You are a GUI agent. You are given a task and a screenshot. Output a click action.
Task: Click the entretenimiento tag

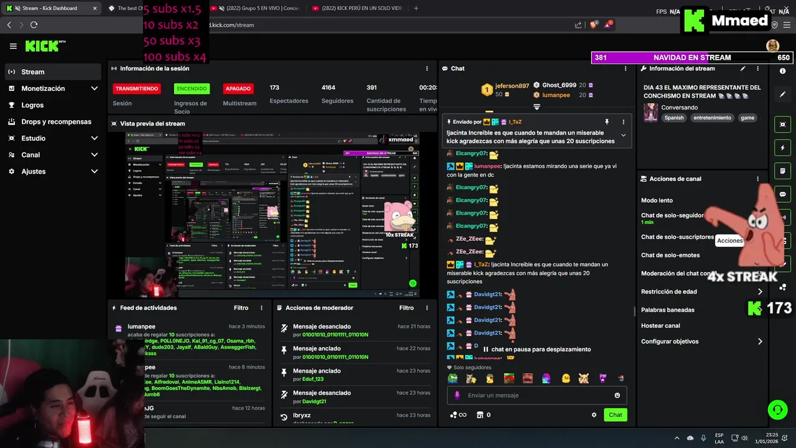[x=713, y=118]
